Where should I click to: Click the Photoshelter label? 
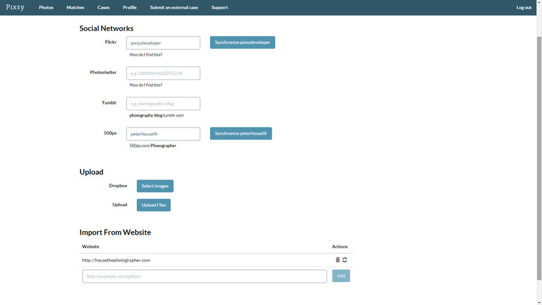point(104,73)
